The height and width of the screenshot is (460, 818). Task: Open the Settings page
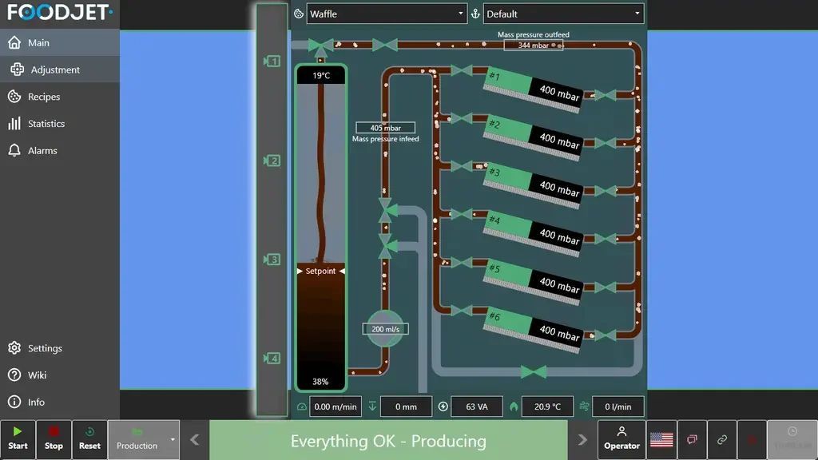pos(59,348)
